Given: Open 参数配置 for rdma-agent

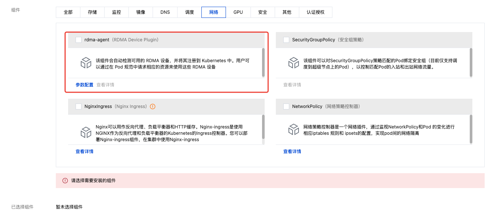Looking at the screenshot, I should click(84, 85).
